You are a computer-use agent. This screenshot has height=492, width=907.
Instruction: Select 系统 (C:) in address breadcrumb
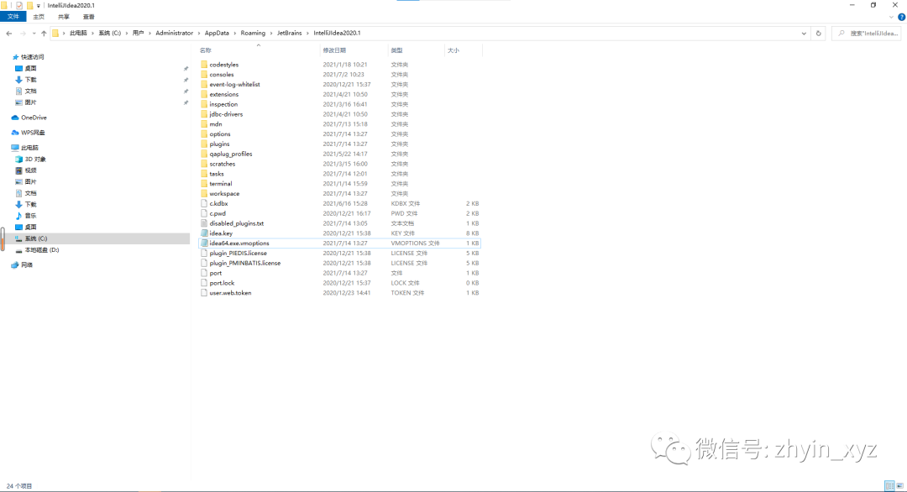tap(109, 34)
